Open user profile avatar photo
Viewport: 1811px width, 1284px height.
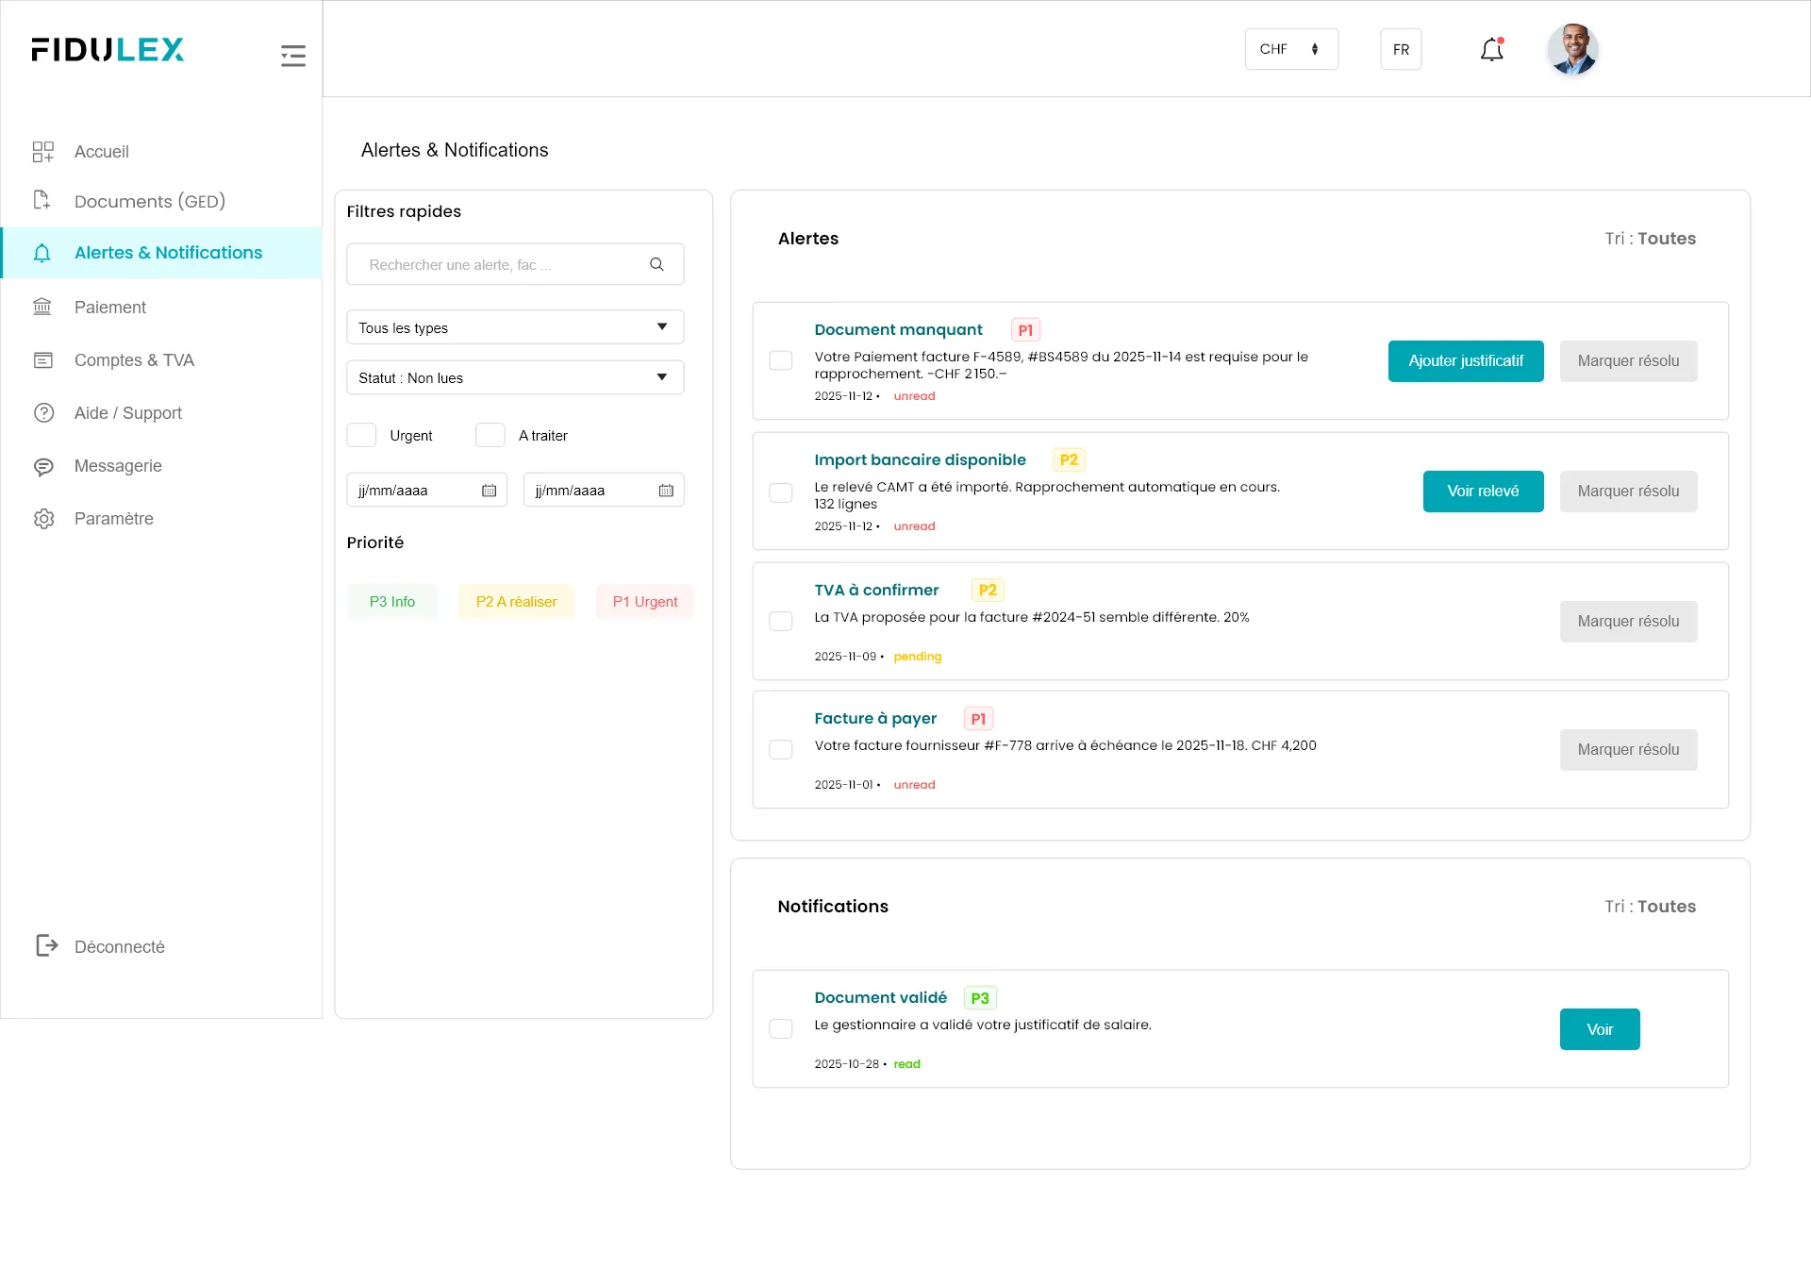coord(1572,50)
